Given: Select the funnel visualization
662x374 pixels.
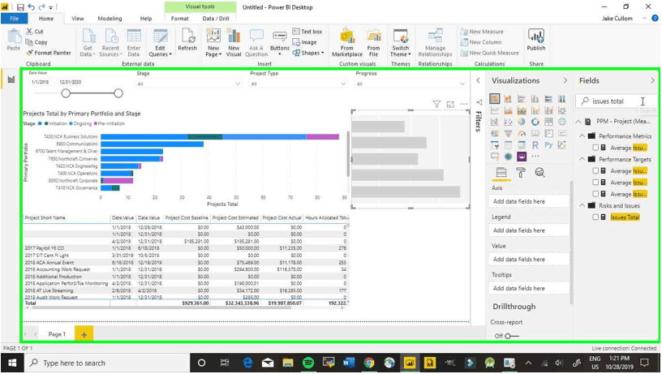Looking at the screenshot, I should [x=508, y=133].
